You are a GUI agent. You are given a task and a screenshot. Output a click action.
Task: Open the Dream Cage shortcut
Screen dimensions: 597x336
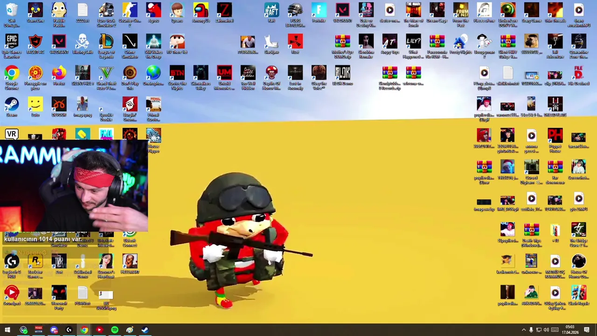[x=437, y=13]
